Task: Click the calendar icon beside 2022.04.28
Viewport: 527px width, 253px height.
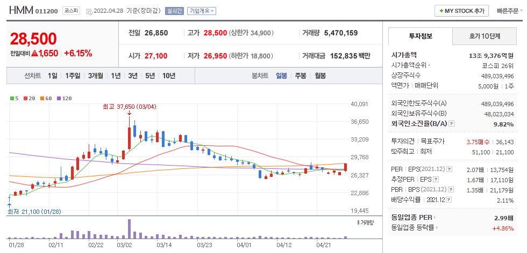Action: pos(89,11)
